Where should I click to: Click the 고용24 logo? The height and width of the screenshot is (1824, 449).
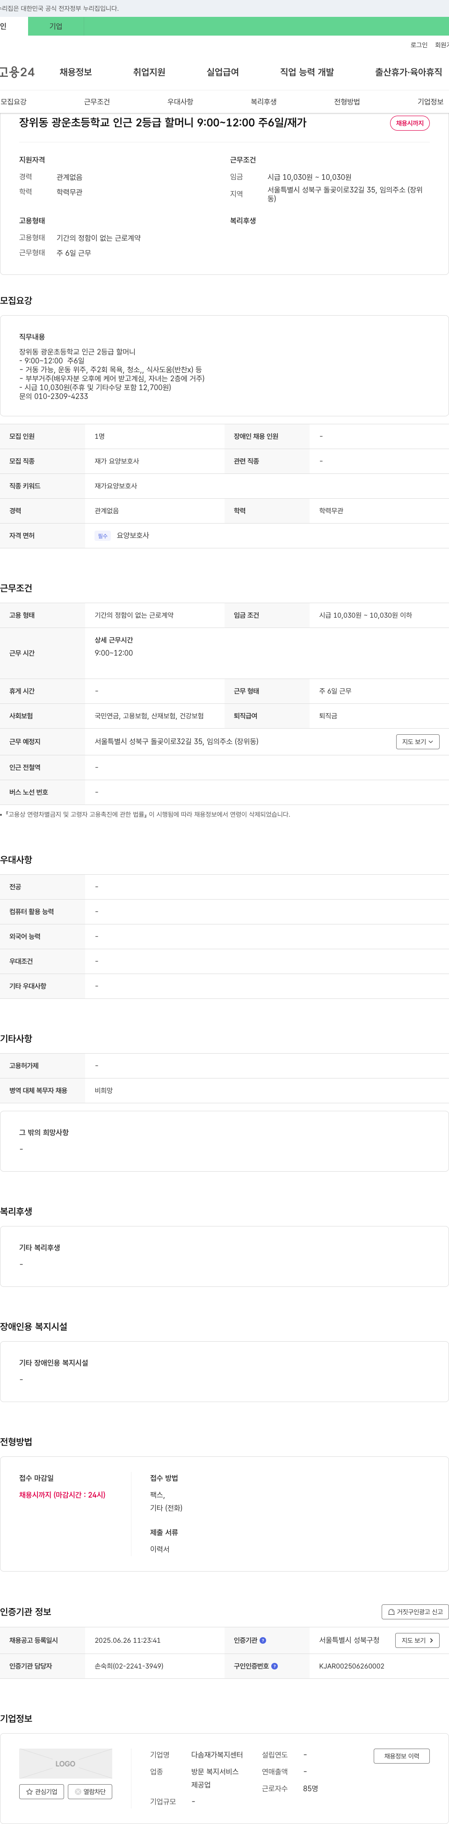pos(17,72)
